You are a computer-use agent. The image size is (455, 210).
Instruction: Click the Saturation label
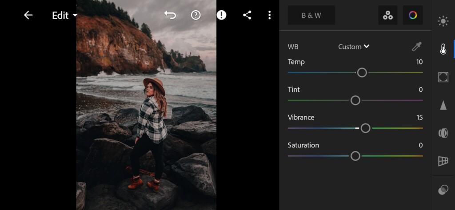pos(303,145)
